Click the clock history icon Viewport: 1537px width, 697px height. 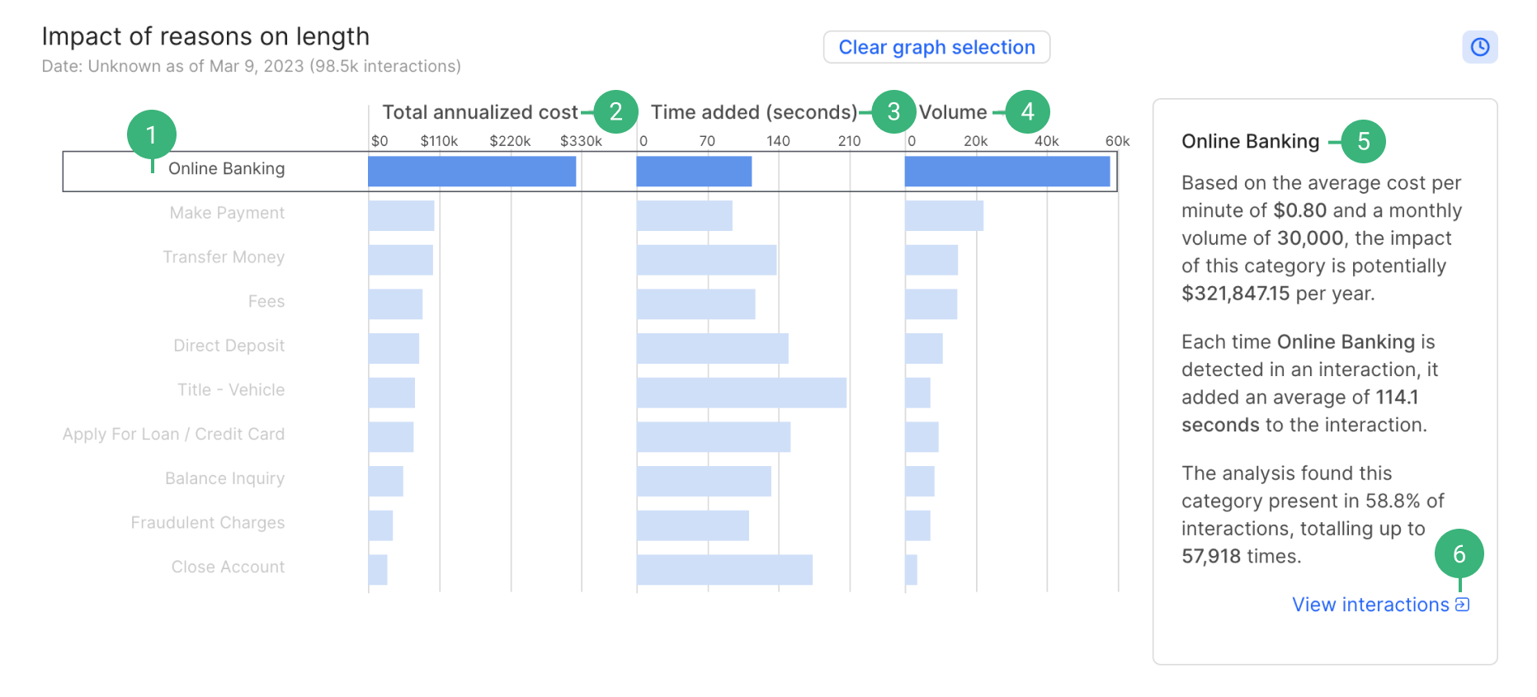tap(1479, 47)
